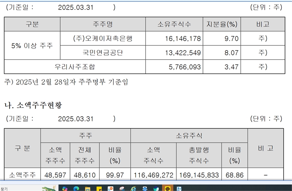
Task: Select the 116,469,272 minority shares cell
Action: pyautogui.click(x=154, y=175)
